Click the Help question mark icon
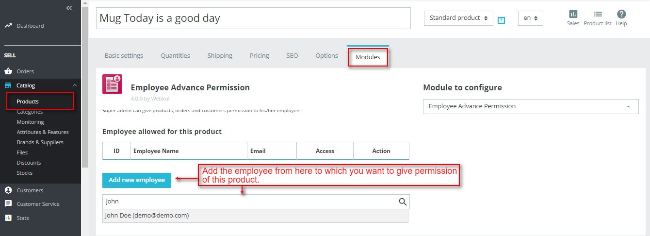 (x=621, y=15)
